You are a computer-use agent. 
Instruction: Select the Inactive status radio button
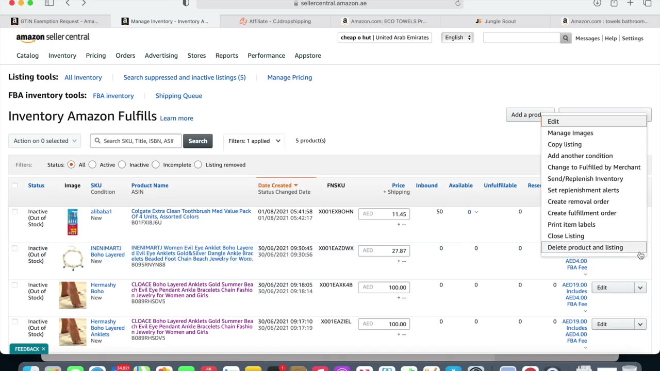pyautogui.click(x=122, y=165)
